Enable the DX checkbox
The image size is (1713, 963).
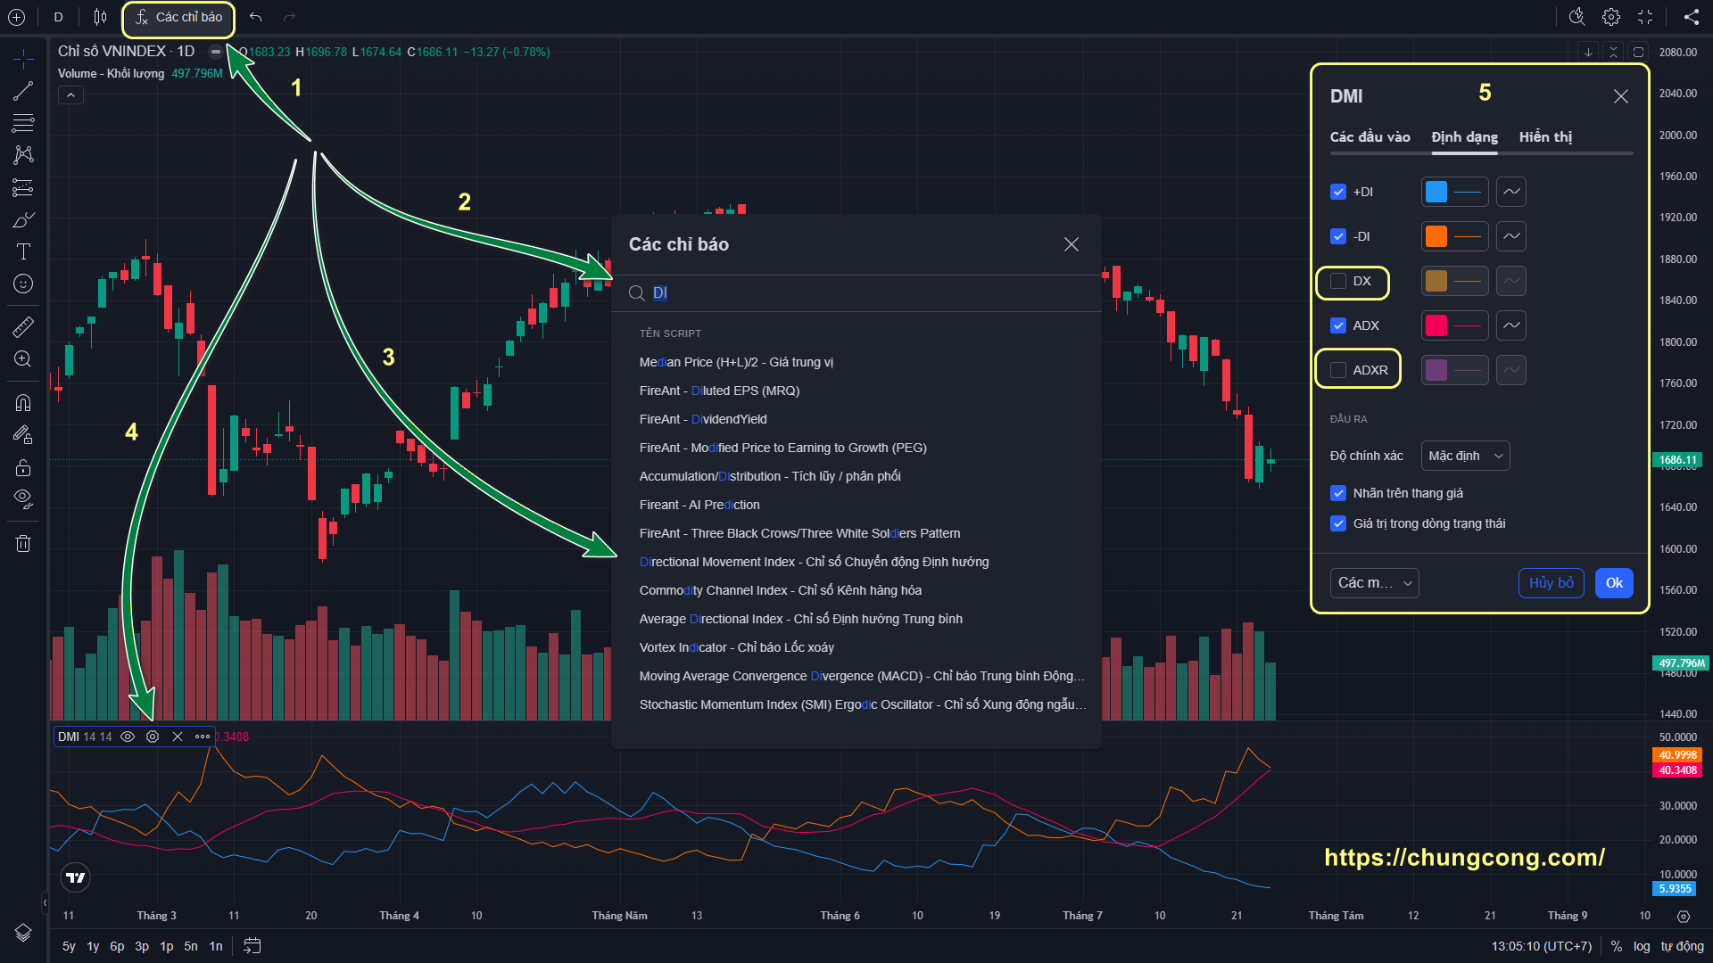(x=1338, y=281)
